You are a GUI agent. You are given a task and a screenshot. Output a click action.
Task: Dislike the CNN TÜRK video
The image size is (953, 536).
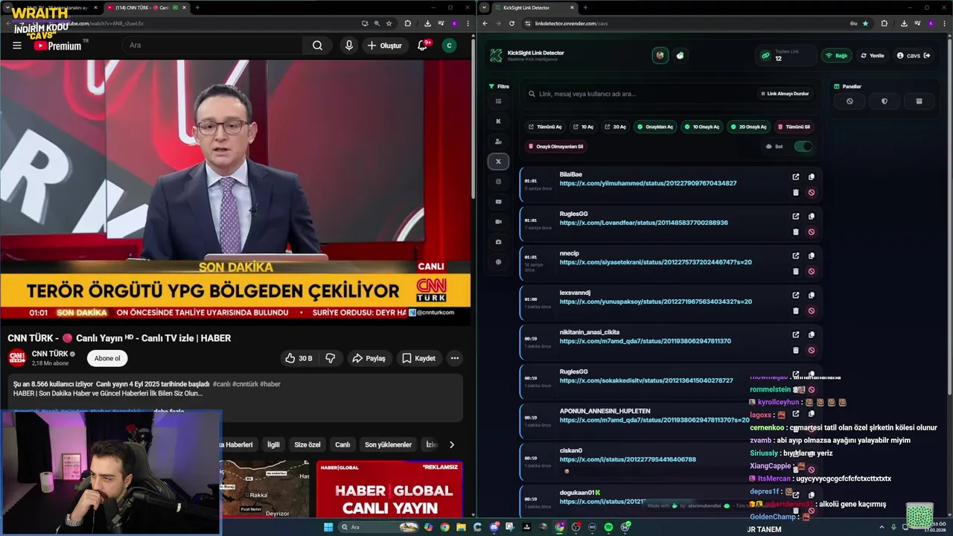point(330,358)
